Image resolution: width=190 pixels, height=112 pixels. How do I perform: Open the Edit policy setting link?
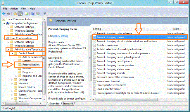click(x=61, y=36)
